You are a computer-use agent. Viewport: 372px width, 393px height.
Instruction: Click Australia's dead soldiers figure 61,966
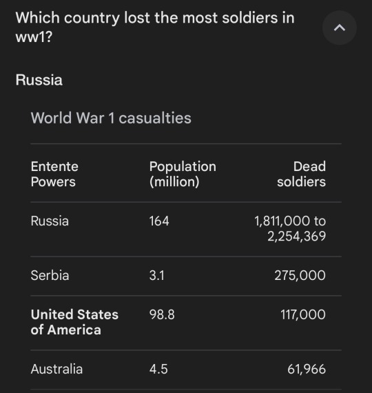coord(307,369)
